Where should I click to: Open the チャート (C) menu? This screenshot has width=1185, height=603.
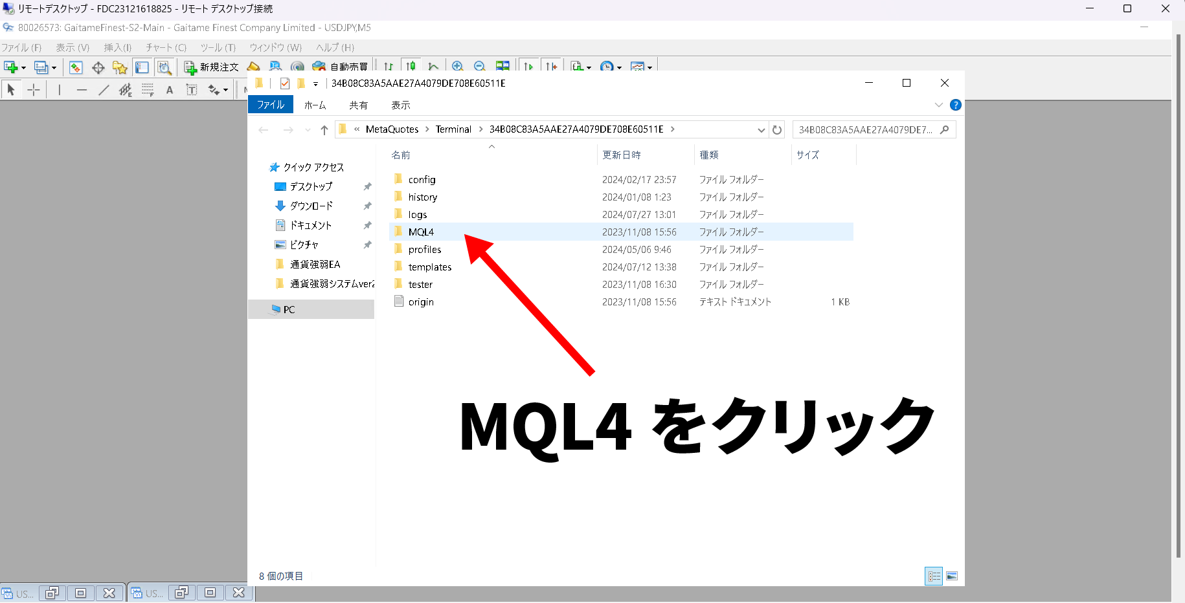[166, 48]
